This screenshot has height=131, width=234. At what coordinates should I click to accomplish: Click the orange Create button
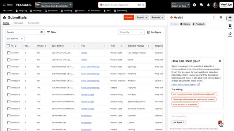coord(129,17)
